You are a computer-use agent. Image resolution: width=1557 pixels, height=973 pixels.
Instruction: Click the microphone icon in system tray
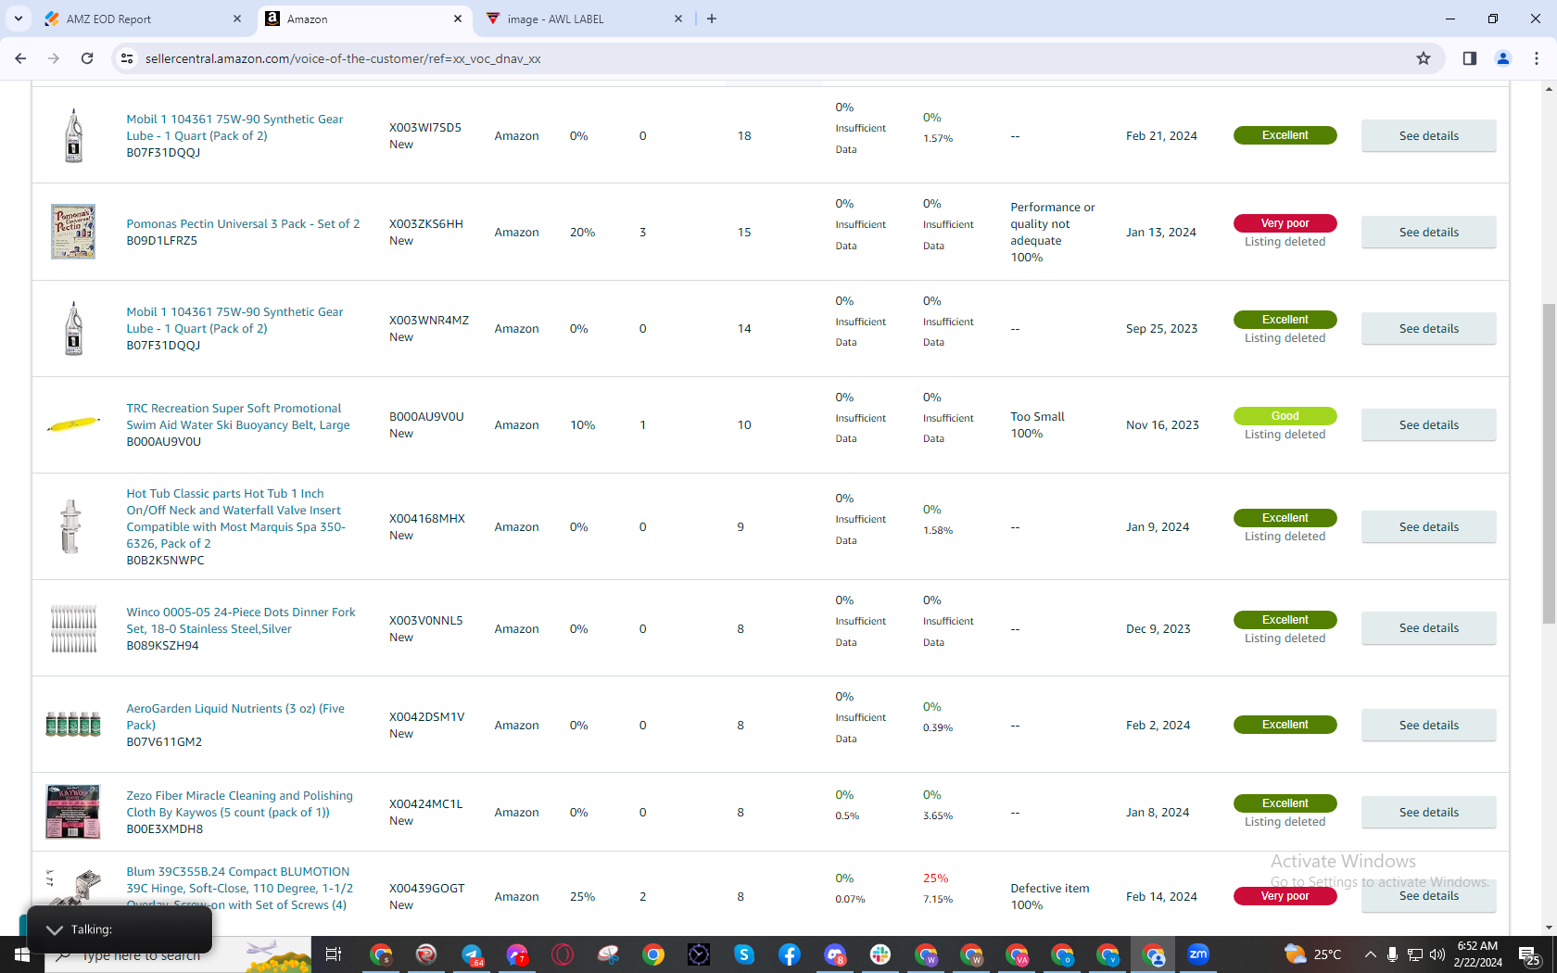click(x=1392, y=954)
